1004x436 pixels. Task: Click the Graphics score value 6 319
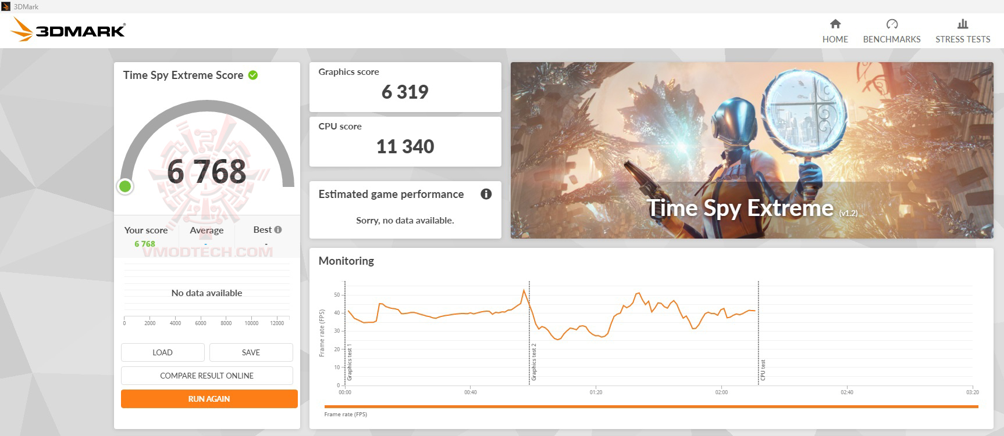point(405,92)
